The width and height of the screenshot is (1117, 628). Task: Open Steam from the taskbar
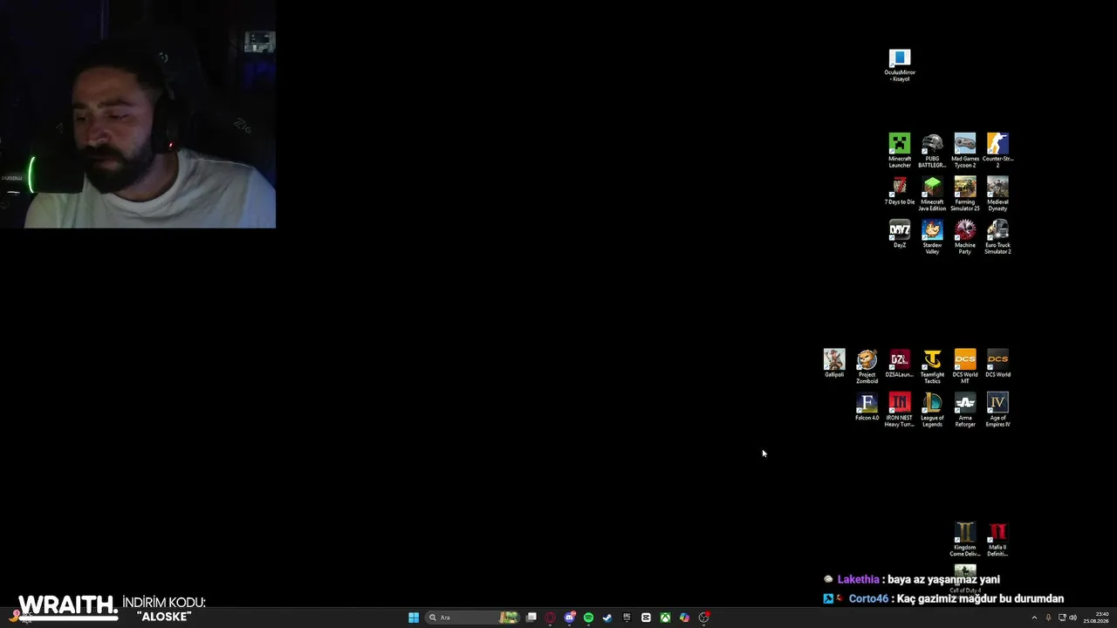coord(607,618)
